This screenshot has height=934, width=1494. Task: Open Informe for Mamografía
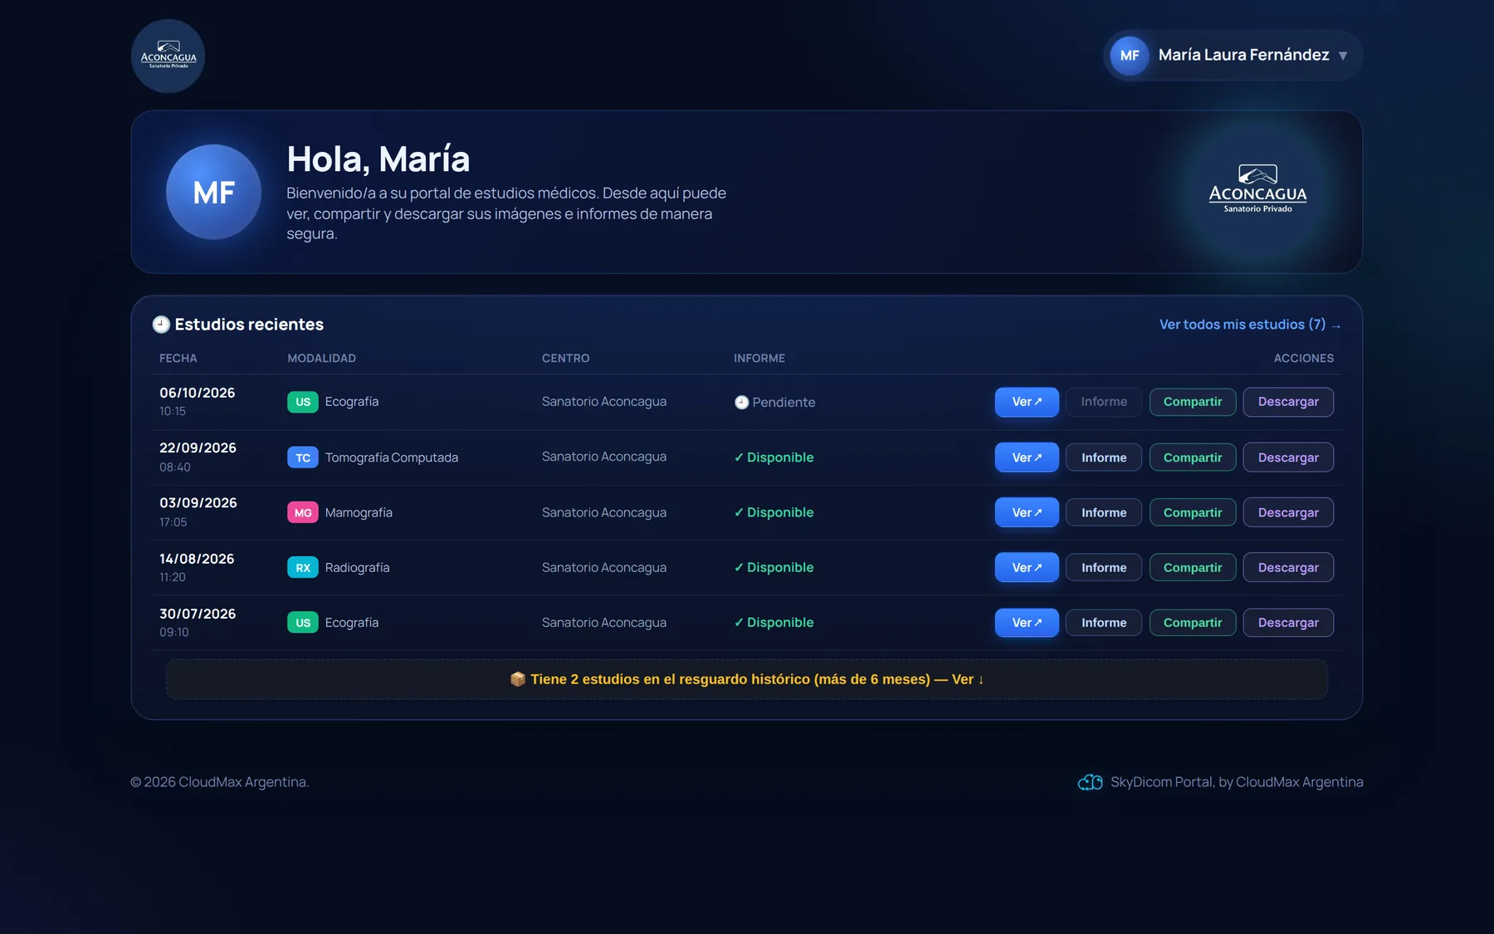click(1104, 512)
